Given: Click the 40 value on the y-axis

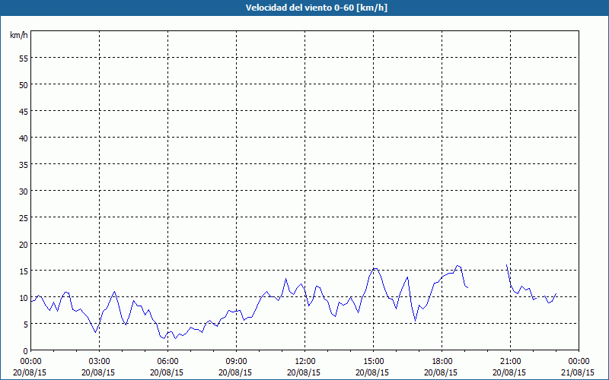Looking at the screenshot, I should (24, 138).
